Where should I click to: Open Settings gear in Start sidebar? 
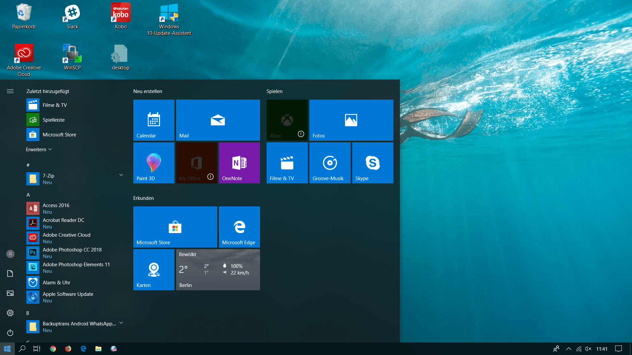click(x=10, y=313)
